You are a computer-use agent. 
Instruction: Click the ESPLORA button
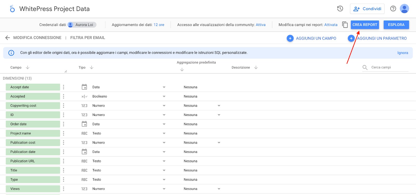[x=396, y=25]
